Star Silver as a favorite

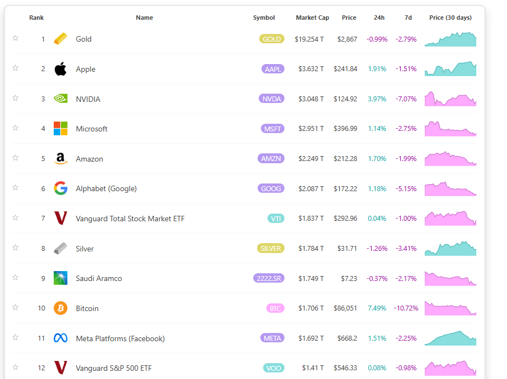click(15, 248)
